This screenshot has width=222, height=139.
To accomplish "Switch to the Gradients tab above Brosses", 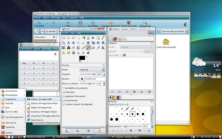I will [119, 97].
